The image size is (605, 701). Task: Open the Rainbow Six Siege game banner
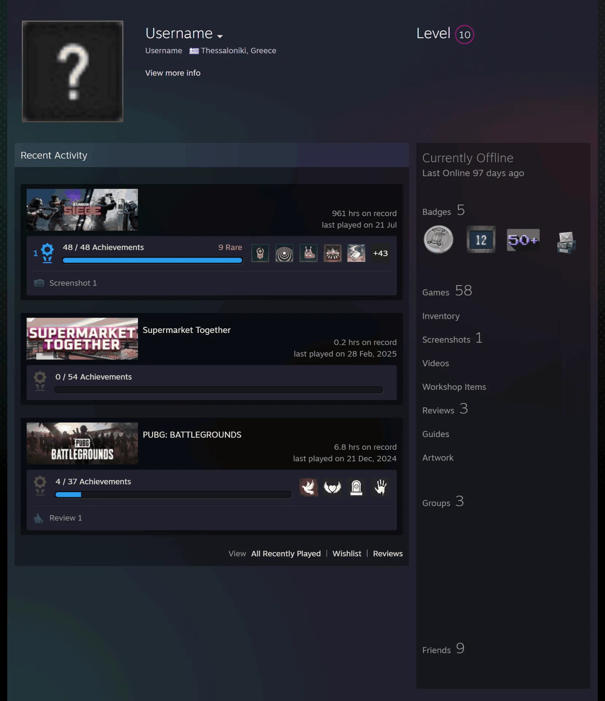pyautogui.click(x=82, y=210)
